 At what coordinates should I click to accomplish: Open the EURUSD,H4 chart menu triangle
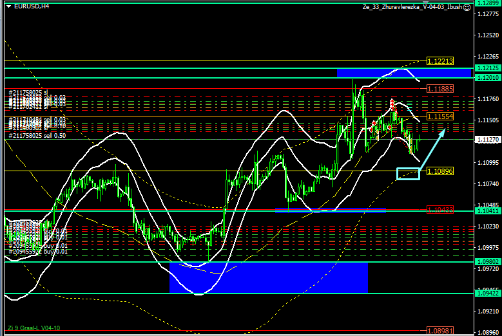click(x=8, y=6)
